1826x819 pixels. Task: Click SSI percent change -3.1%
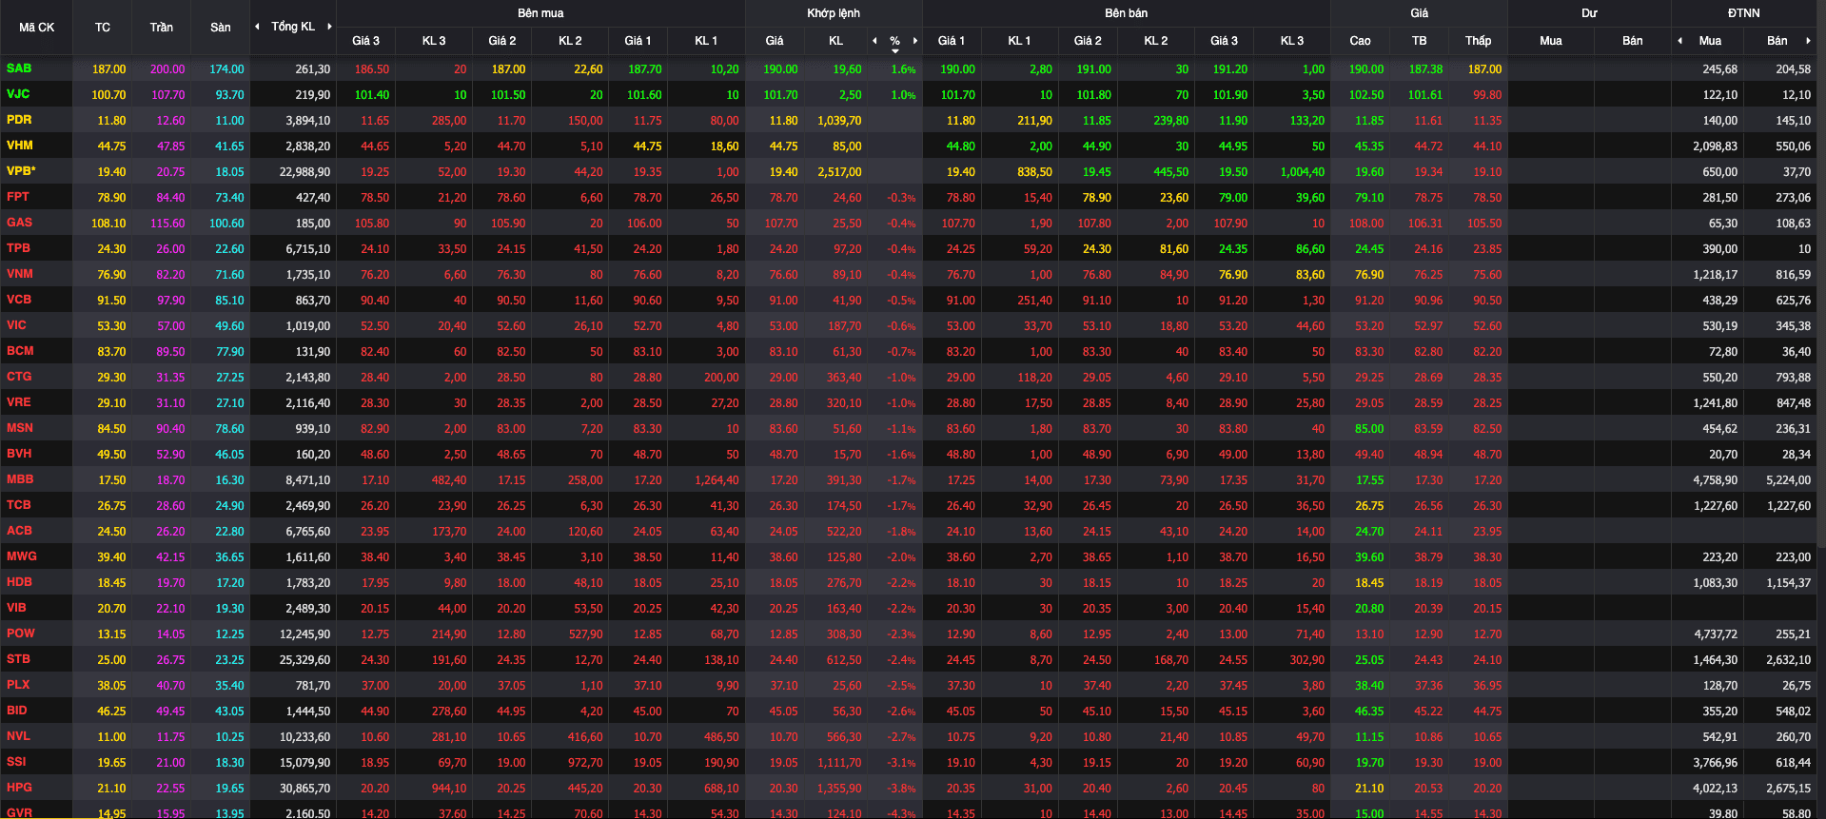pos(901,763)
